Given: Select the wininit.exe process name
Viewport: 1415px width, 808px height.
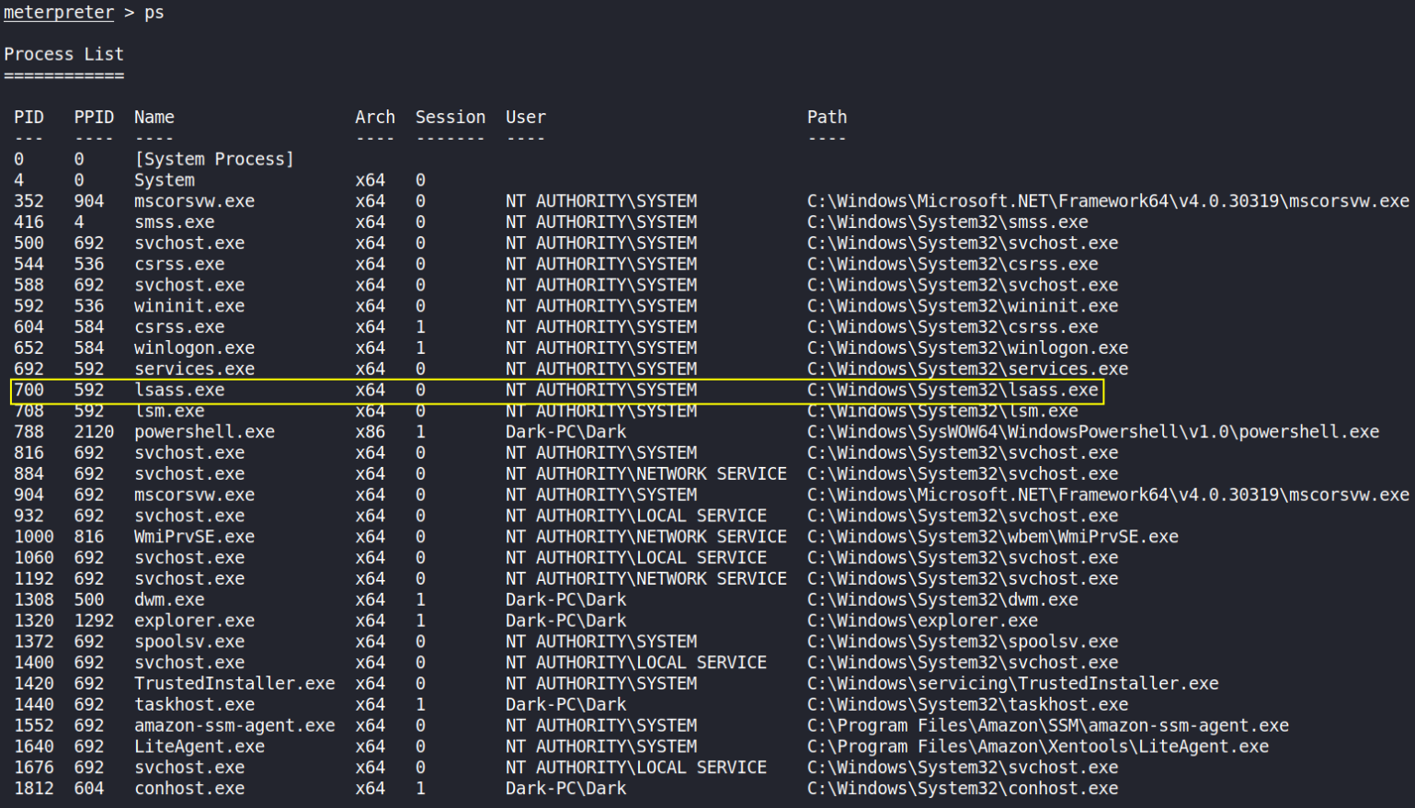Looking at the screenshot, I should click(x=189, y=306).
